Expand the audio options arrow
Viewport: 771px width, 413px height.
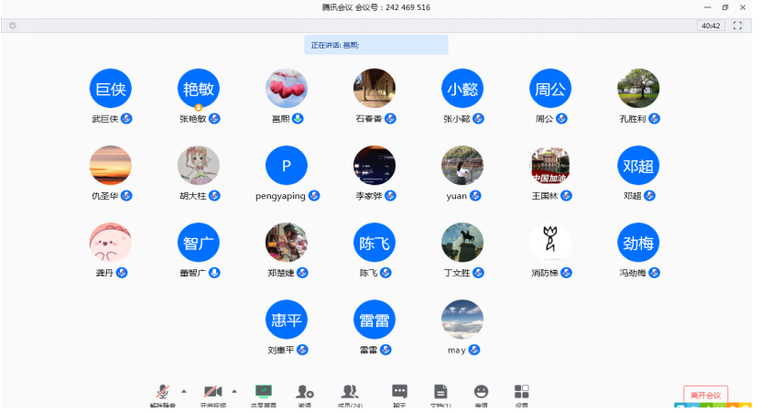[x=183, y=391]
